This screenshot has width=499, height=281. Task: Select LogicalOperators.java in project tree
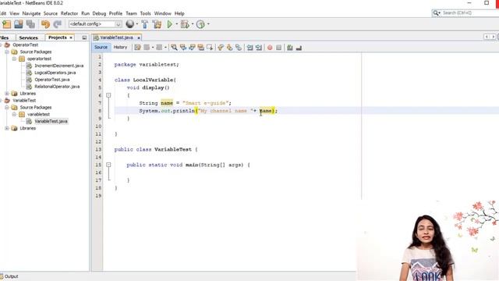[55, 73]
